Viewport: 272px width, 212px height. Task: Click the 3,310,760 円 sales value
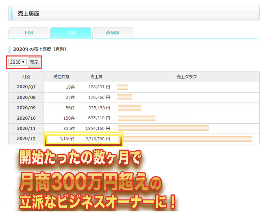(x=97, y=139)
